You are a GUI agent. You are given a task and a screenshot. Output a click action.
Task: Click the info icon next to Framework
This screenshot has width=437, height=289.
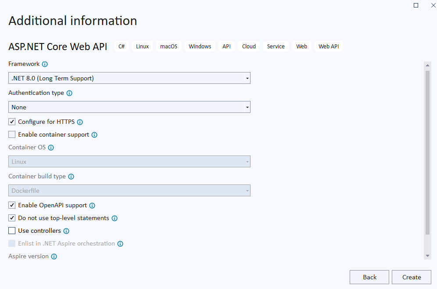pos(45,64)
